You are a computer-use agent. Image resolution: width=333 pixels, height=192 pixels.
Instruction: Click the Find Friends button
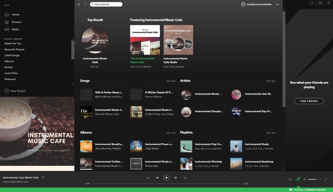coord(309,101)
